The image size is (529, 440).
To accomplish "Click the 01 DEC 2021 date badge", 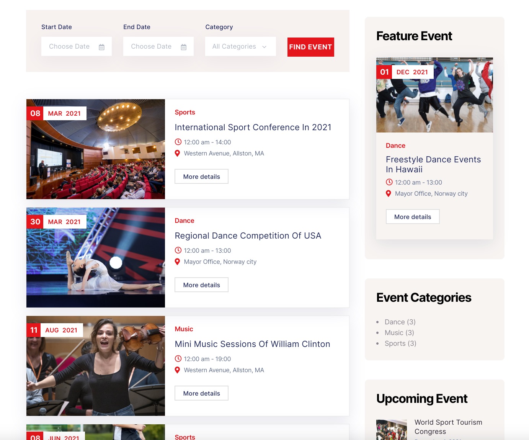I will coord(405,72).
